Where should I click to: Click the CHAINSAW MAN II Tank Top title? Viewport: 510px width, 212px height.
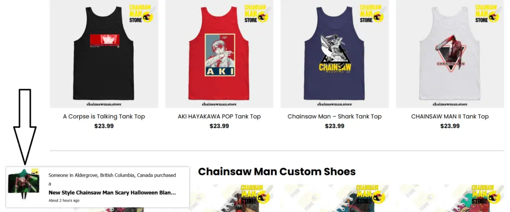(x=450, y=116)
